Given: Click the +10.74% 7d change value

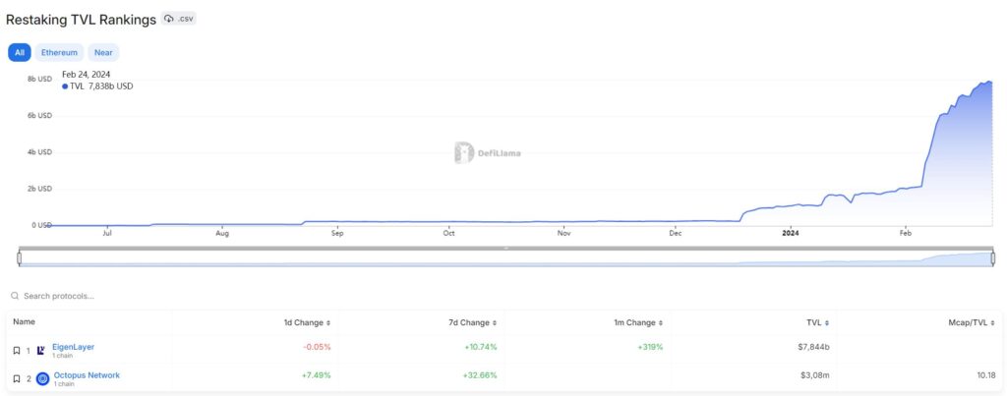Looking at the screenshot, I should pyautogui.click(x=480, y=347).
